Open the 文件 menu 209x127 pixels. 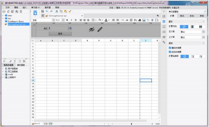click(x=7, y=7)
